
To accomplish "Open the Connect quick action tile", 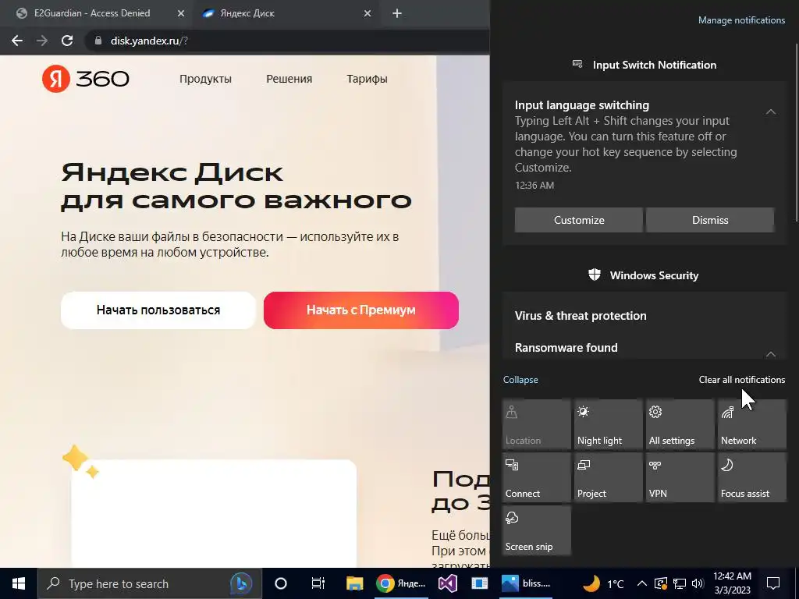I will tap(537, 477).
